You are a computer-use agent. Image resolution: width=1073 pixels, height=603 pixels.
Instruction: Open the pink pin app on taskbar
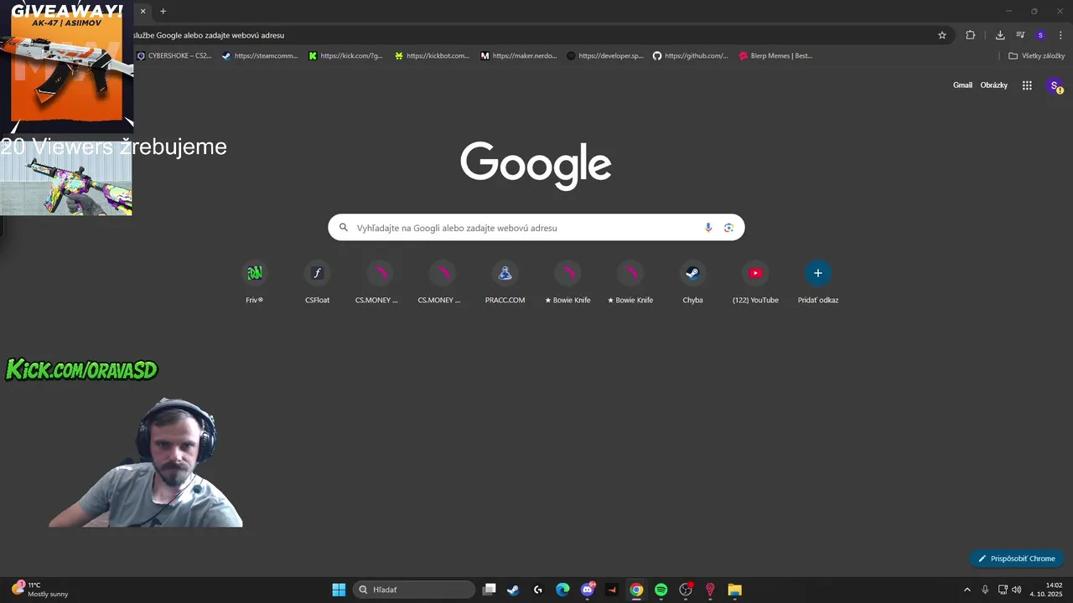tap(710, 590)
